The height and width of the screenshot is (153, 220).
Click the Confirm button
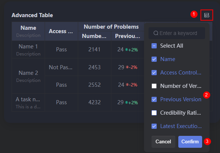(x=190, y=141)
